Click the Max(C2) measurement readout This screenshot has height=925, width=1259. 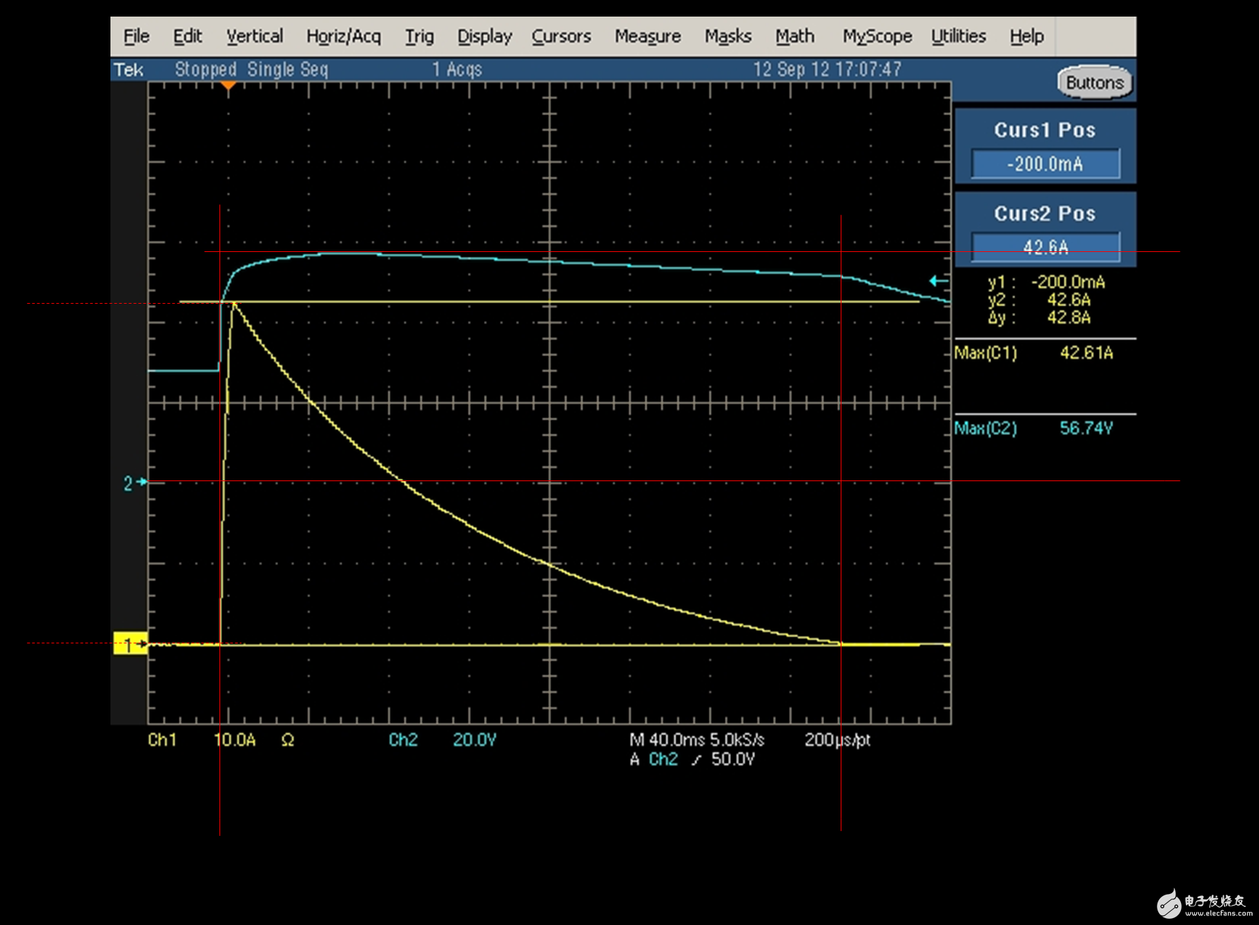pos(1033,429)
